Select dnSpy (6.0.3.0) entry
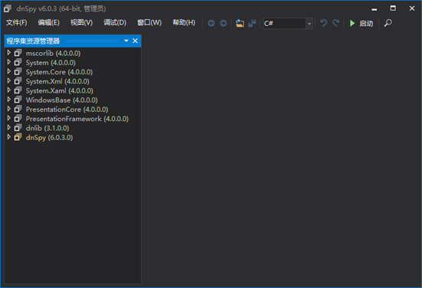This screenshot has width=422, height=288. pos(49,138)
